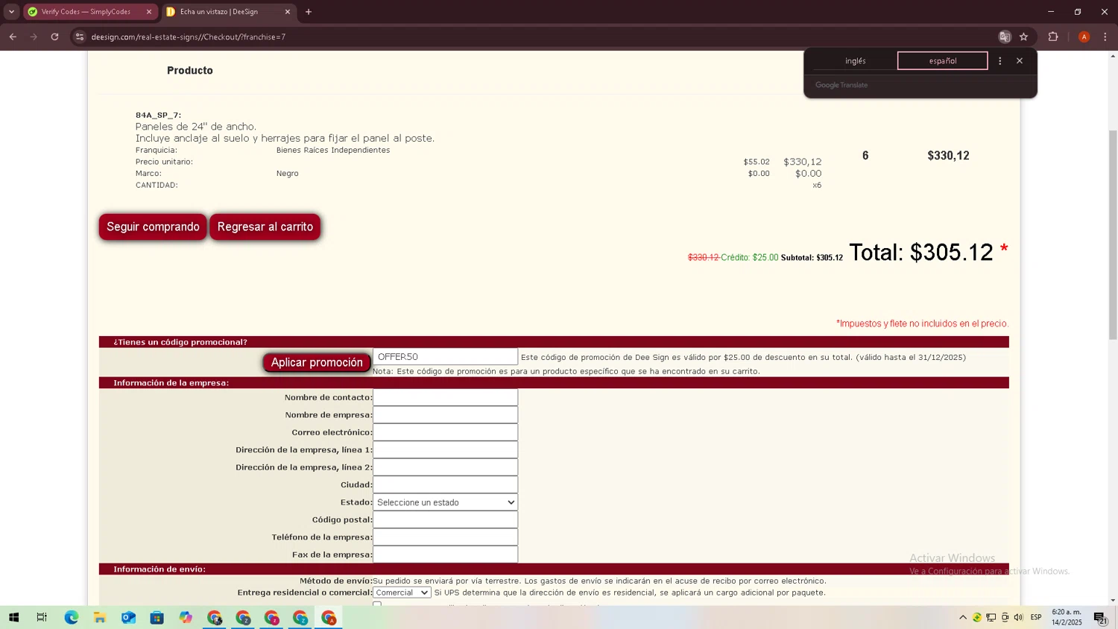The height and width of the screenshot is (629, 1118).
Task: Click the Teléfono de la empresa field
Action: (445, 537)
